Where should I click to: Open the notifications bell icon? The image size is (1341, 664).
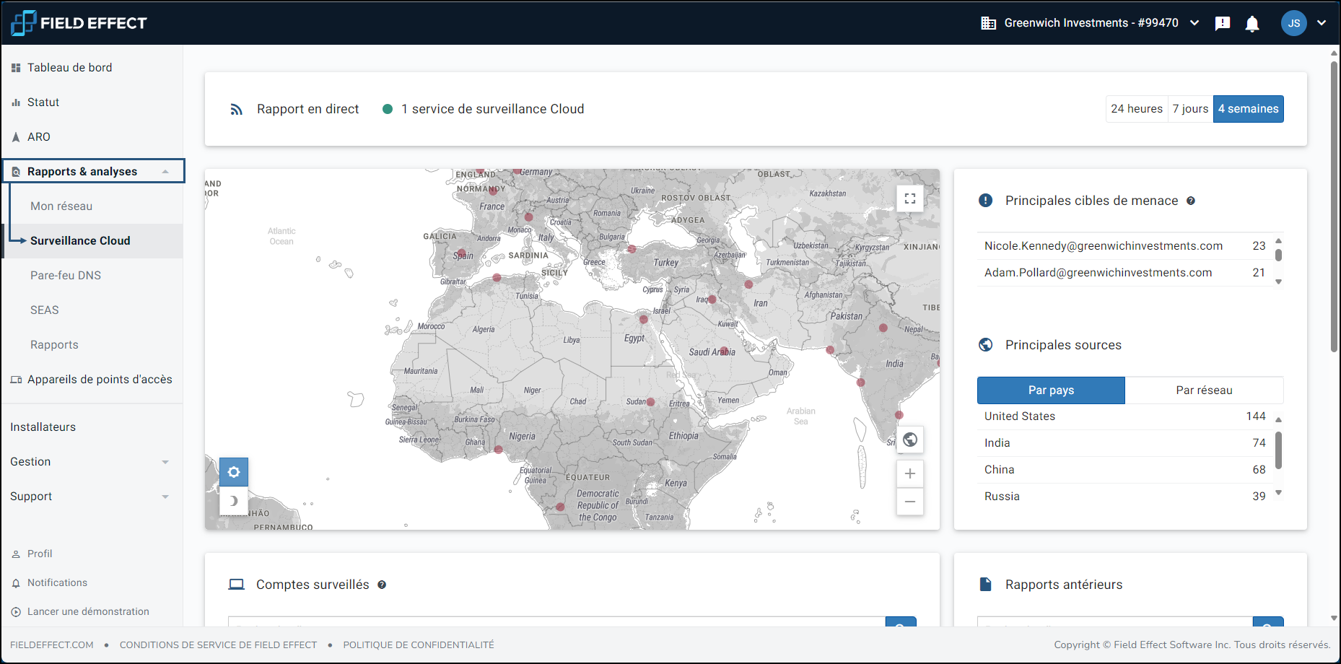click(x=1252, y=23)
